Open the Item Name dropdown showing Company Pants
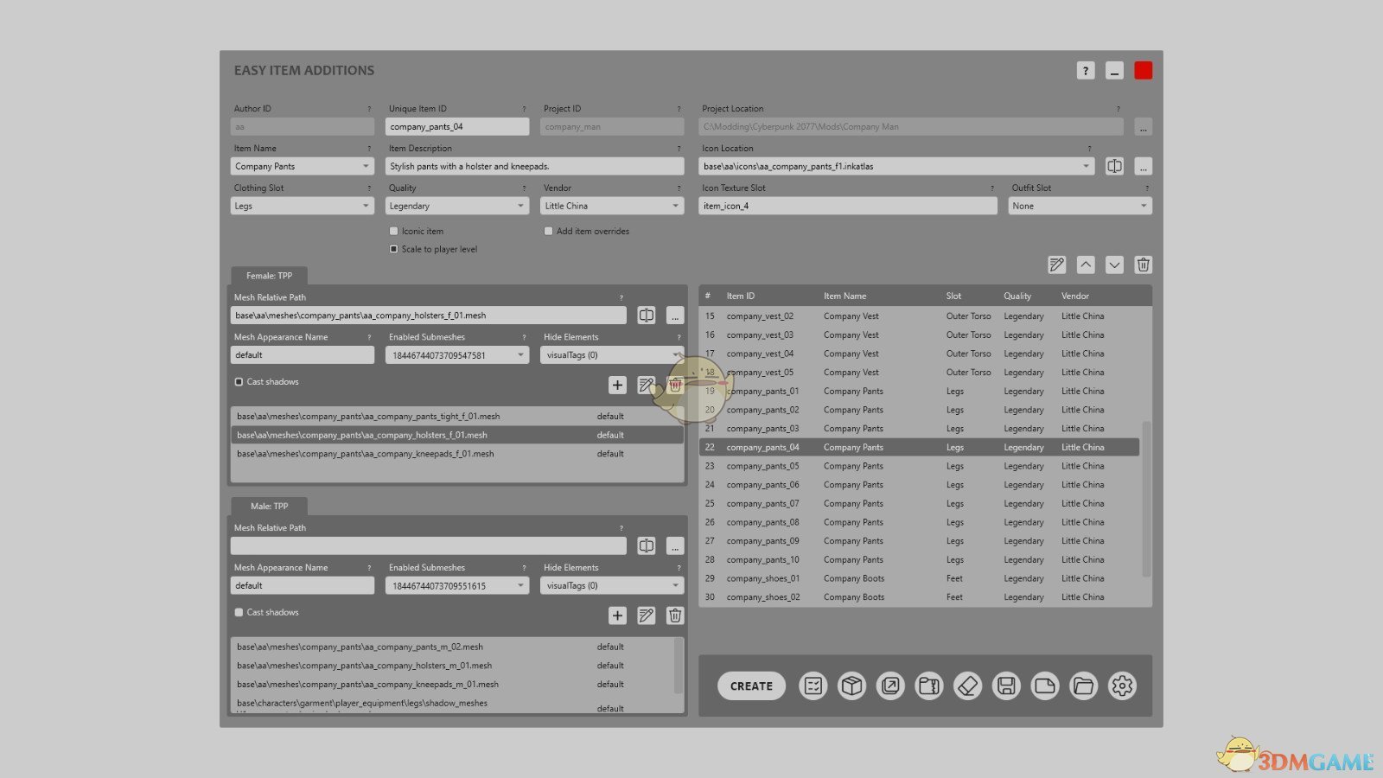The image size is (1383, 778). pyautogui.click(x=303, y=166)
